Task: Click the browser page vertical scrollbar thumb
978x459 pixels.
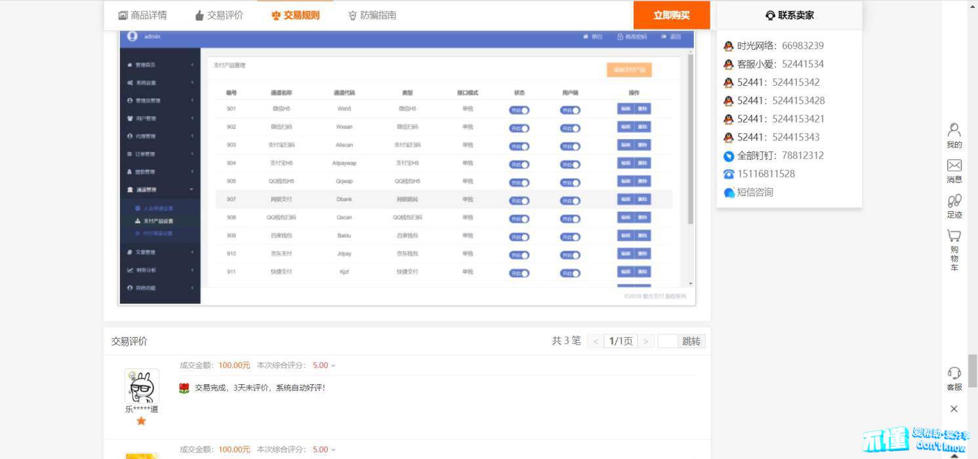Action: coord(973,371)
